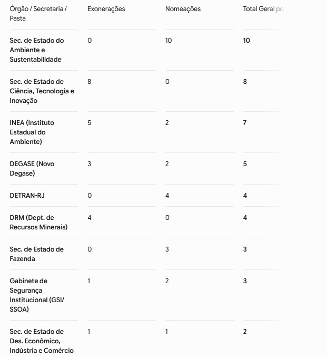Screen dimensions: 327x357
Task: Click the Nomeações value 10 for Ambiente
Action: coord(169,41)
